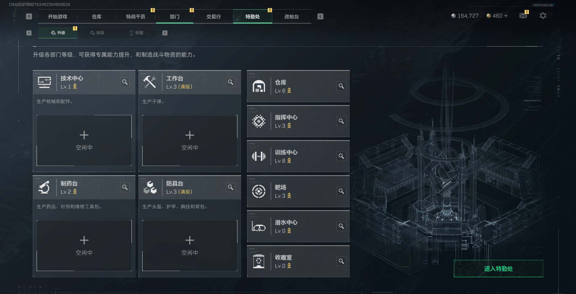This screenshot has height=294, width=576.
Task: Click magnifier icon for 收藏室
Action: coord(341,261)
